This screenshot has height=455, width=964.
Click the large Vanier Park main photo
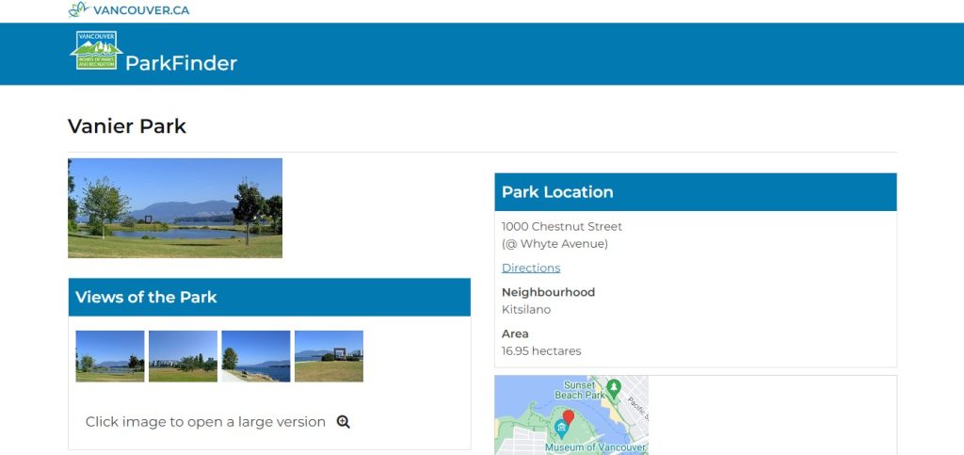click(175, 208)
